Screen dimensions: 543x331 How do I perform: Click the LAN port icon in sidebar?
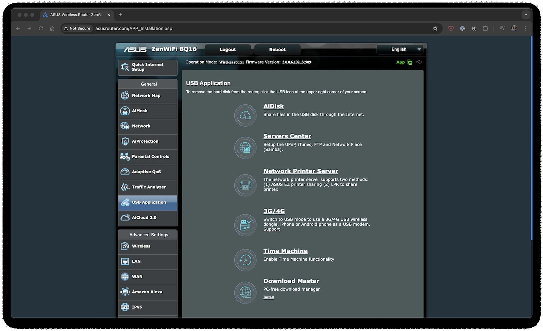(125, 261)
